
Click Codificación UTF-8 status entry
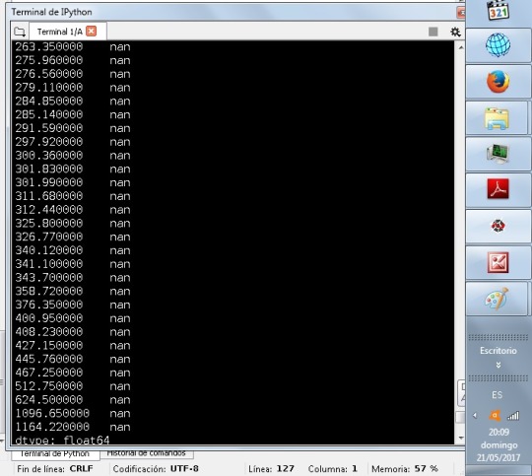click(x=156, y=469)
